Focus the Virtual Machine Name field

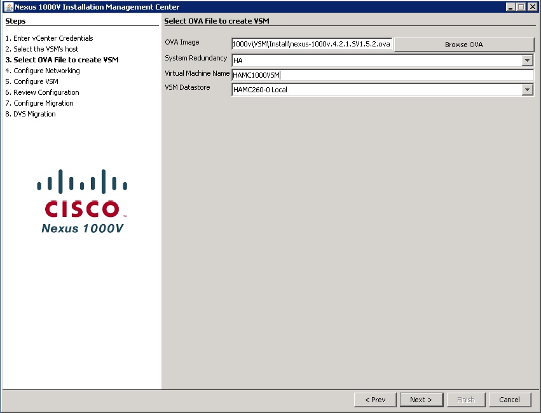(x=383, y=75)
